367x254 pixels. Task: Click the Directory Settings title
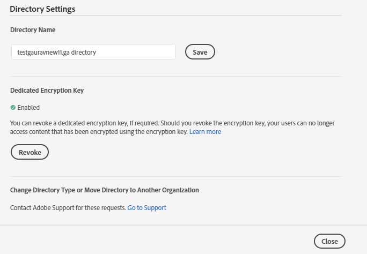click(42, 9)
